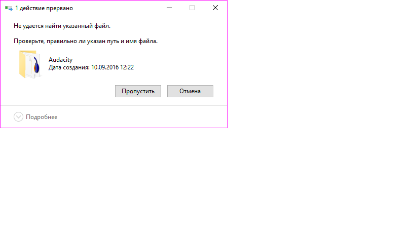
Task: Select the Audacity folder name text
Action: click(60, 60)
